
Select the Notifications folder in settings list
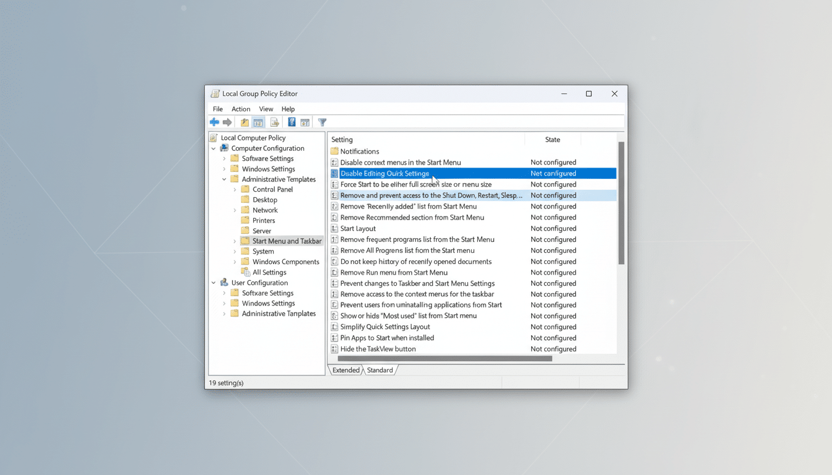[361, 151]
